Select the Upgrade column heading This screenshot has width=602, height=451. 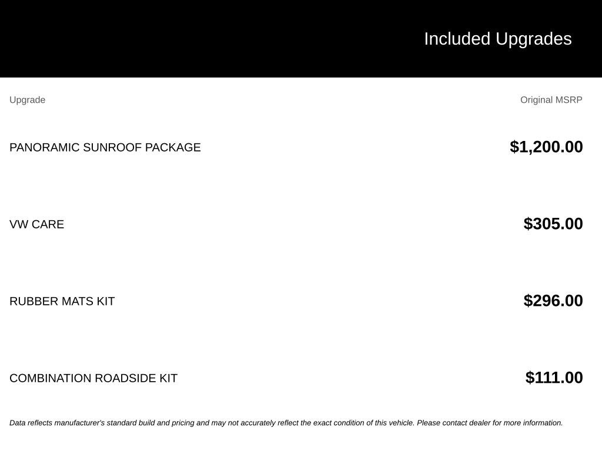click(27, 100)
